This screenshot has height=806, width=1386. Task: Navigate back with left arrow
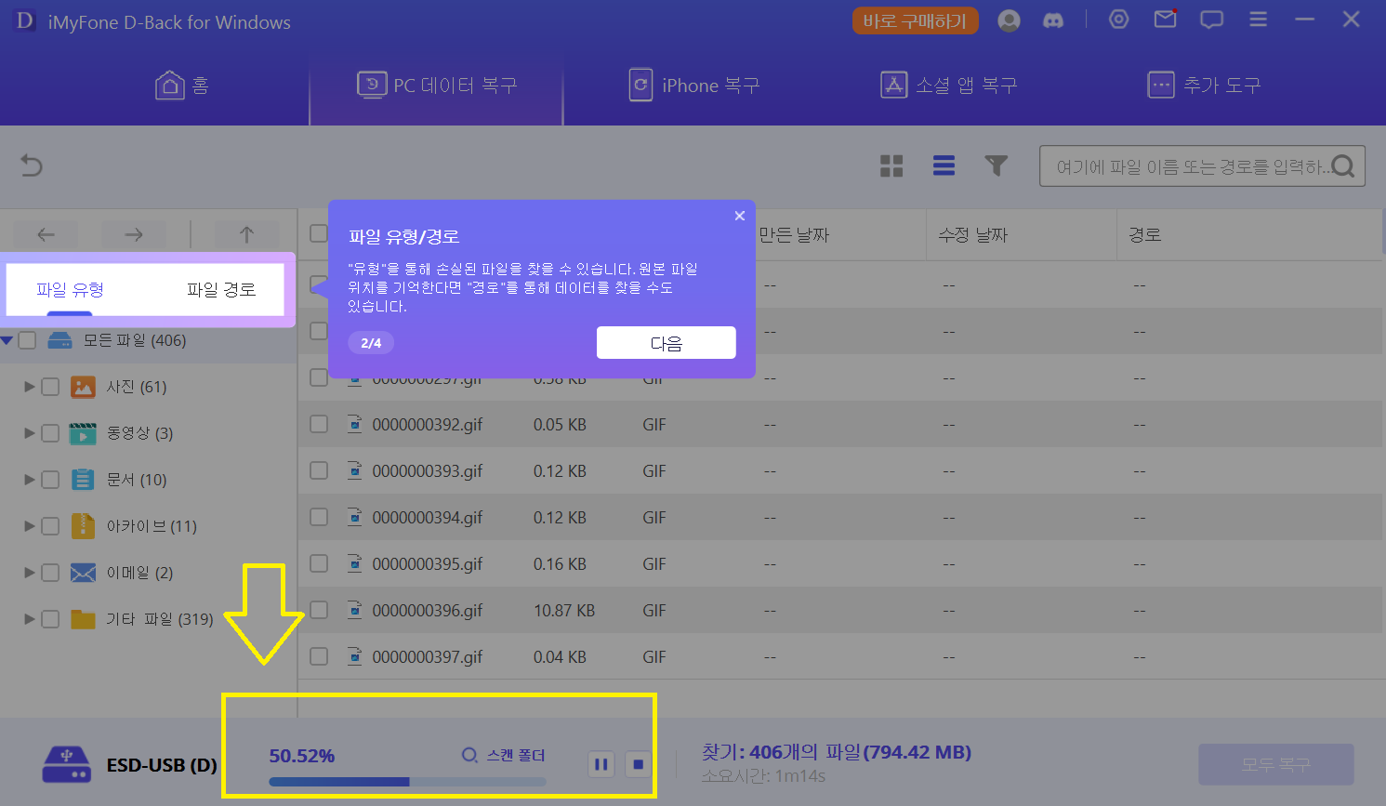tap(46, 235)
